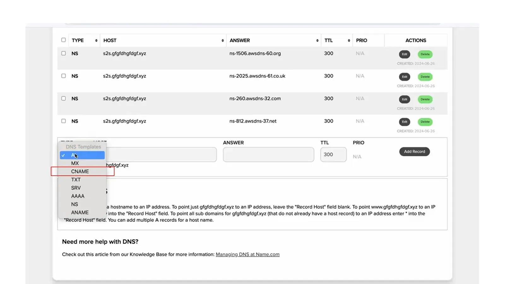Click host cell in ns-1506.awsdns-60.org row
This screenshot has height=284, width=505.
click(x=124, y=53)
